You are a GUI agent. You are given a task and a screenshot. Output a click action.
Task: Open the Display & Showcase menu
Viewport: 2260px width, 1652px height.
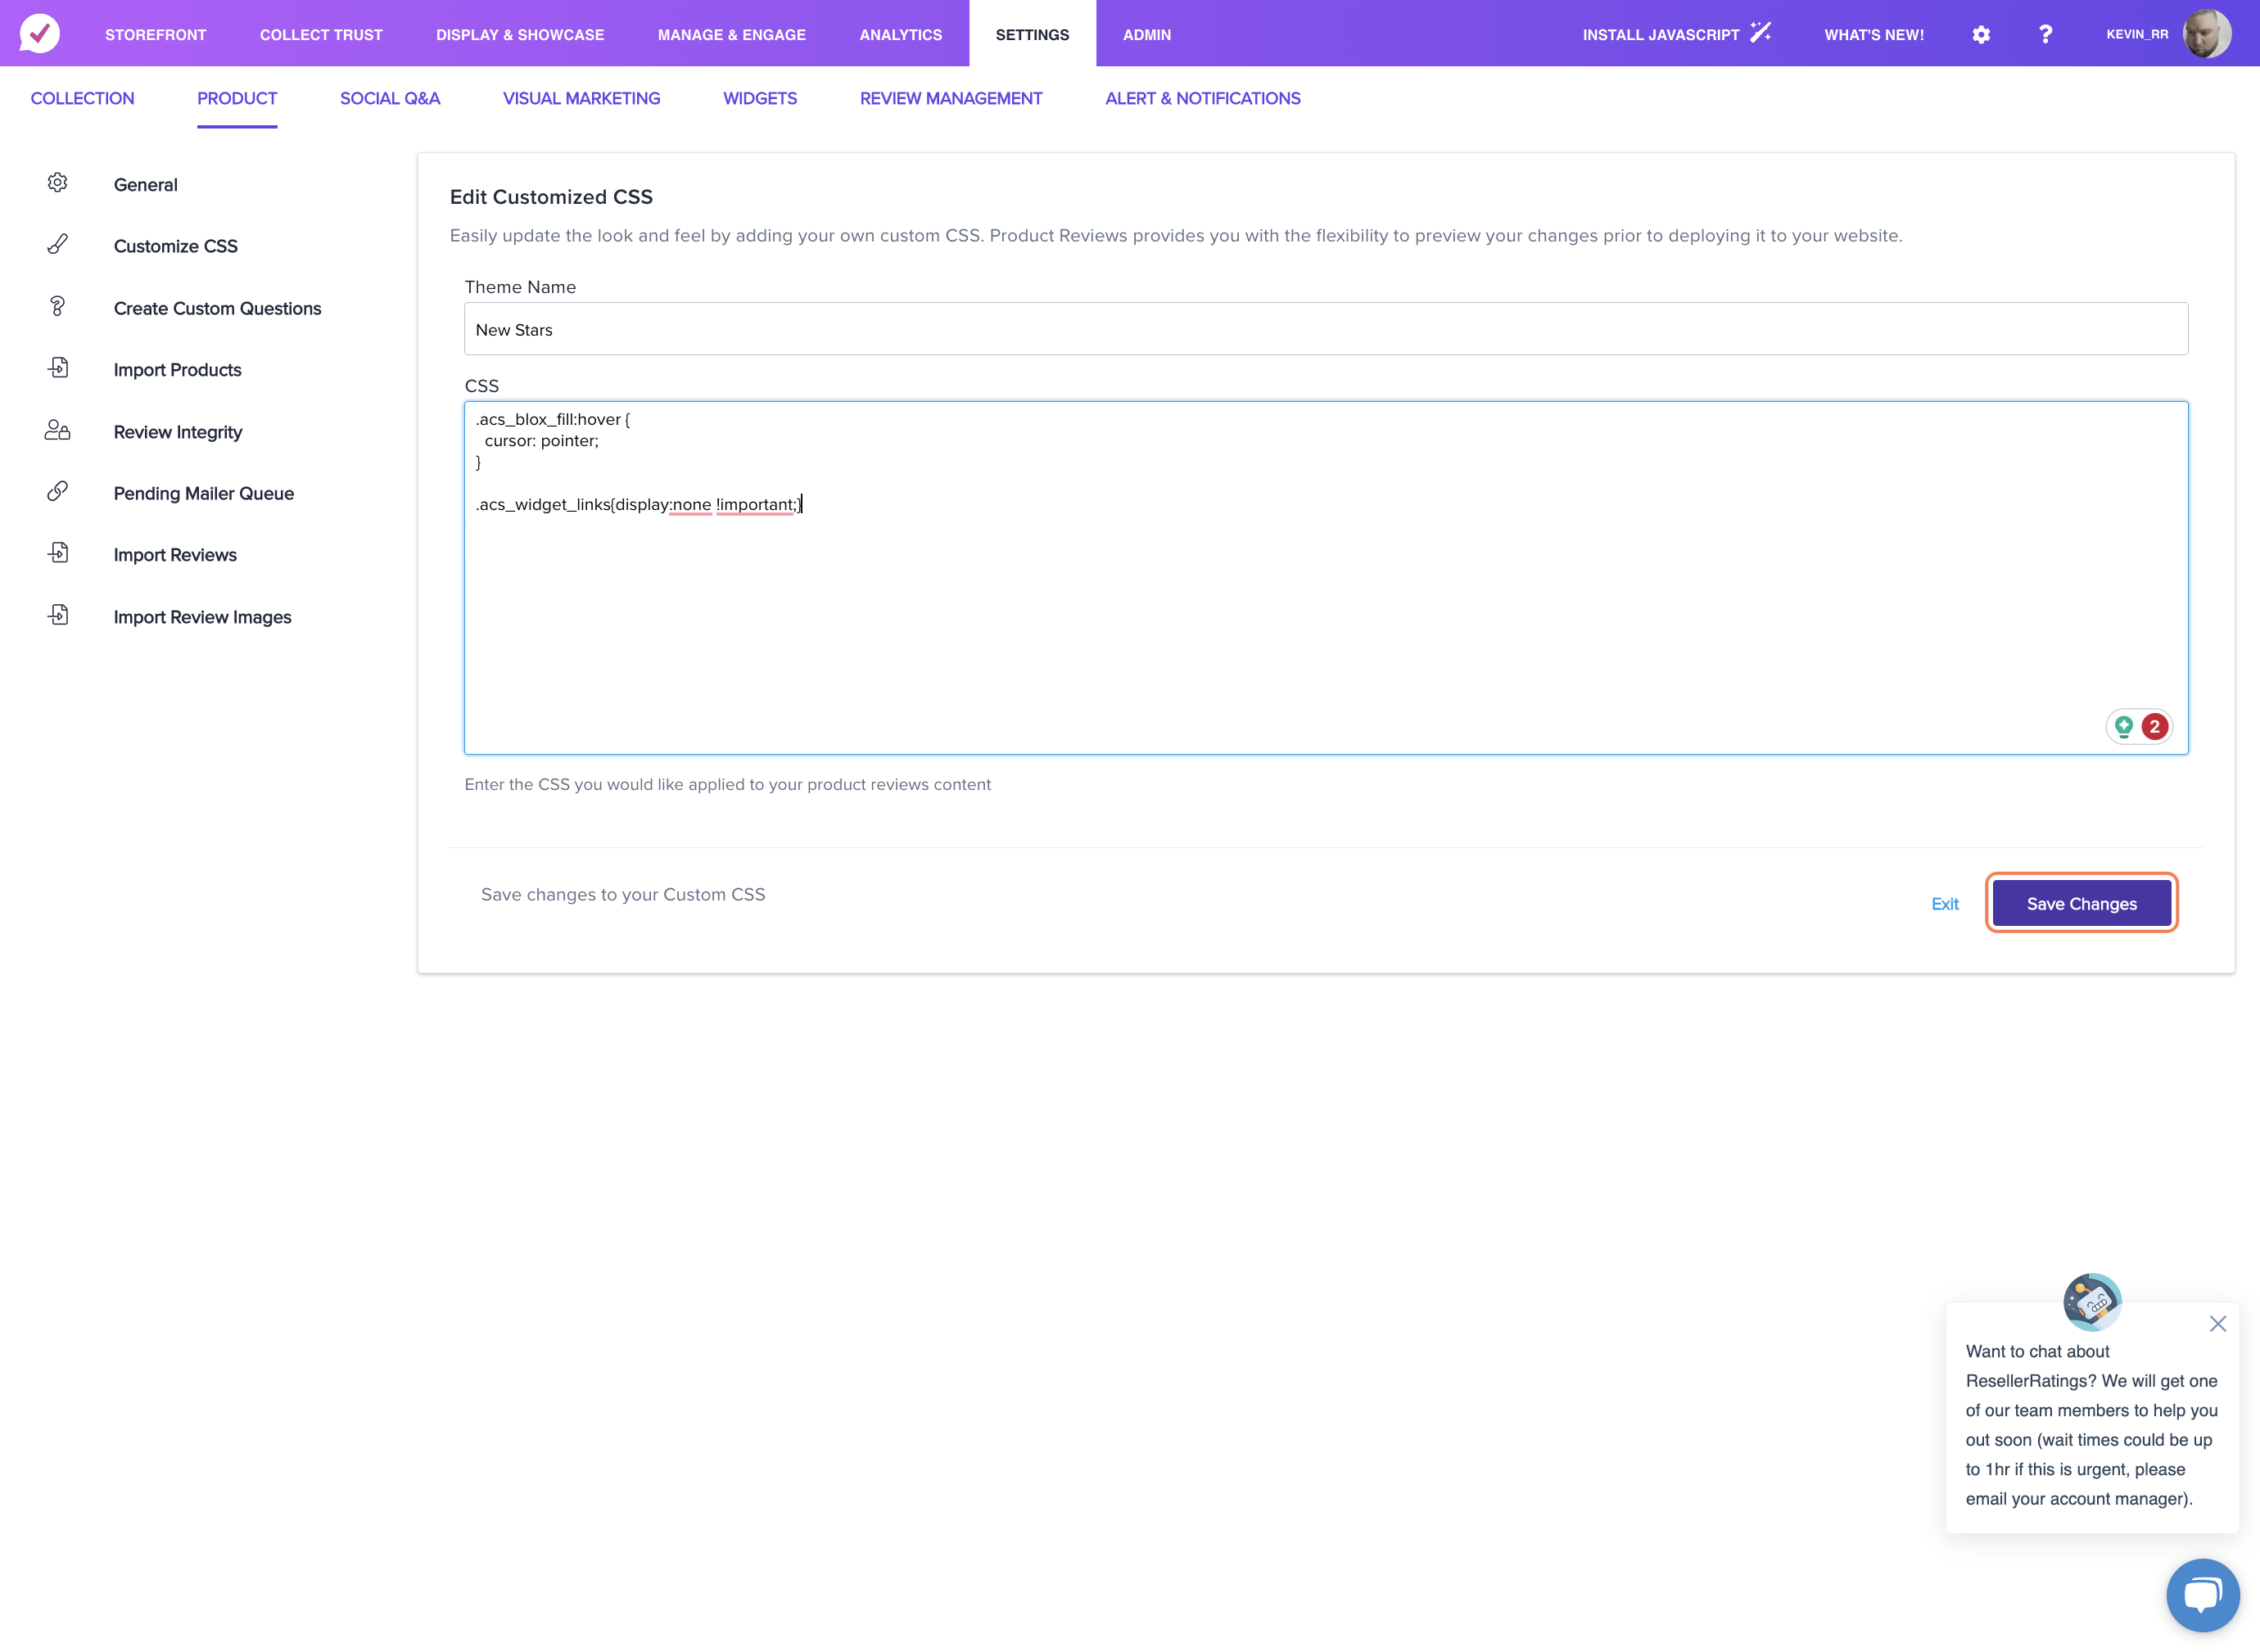[x=520, y=34]
